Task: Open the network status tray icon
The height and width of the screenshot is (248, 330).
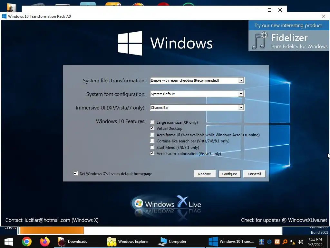Action: [293, 242]
